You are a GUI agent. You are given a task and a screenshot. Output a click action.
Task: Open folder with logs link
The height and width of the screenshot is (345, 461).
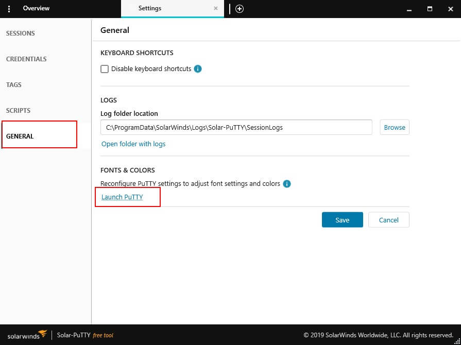point(133,144)
